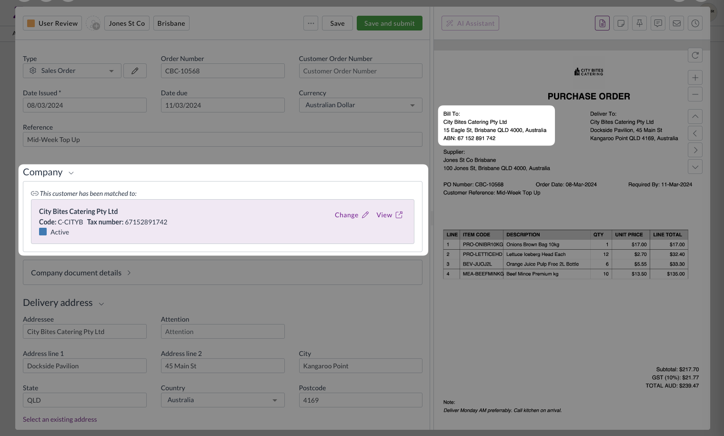Click Save and submit
This screenshot has height=436, width=724.
(x=389, y=23)
